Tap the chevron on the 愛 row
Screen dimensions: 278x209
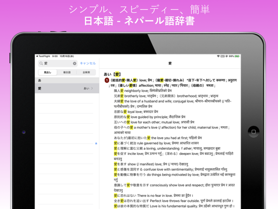tap(92, 88)
